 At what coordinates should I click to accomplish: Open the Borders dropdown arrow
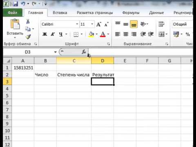pos(82,34)
